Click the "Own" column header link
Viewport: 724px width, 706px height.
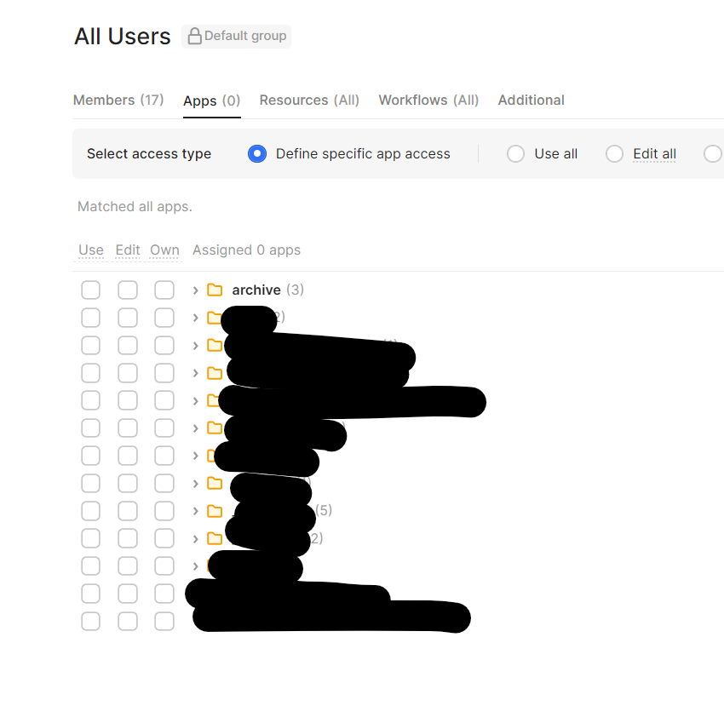[x=164, y=250]
